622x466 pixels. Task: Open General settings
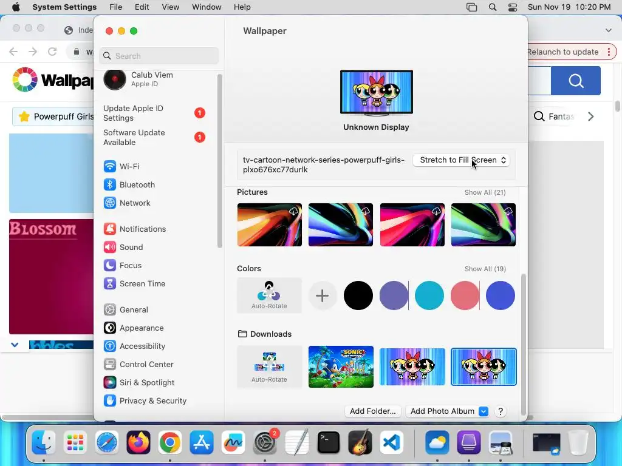[126, 310]
